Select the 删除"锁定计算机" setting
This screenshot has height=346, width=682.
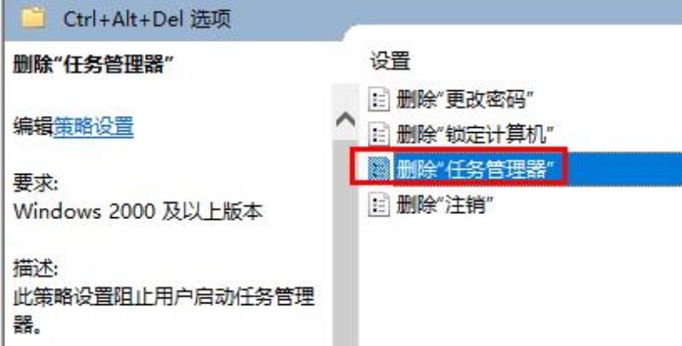[x=475, y=135]
